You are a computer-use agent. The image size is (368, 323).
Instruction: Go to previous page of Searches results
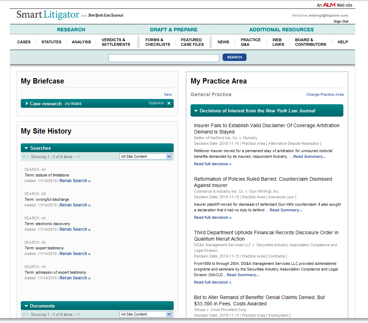(x=27, y=157)
